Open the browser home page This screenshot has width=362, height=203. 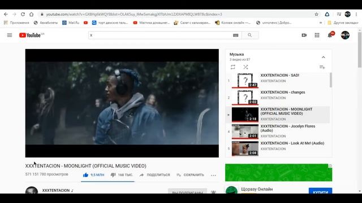tap(32, 14)
